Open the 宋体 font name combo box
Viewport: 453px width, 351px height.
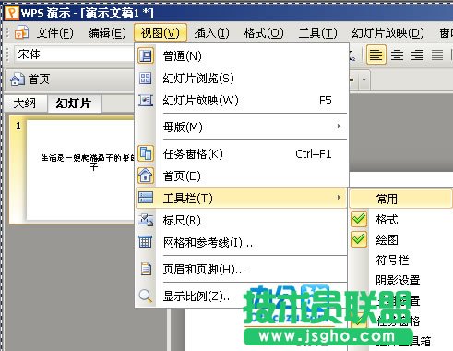click(75, 54)
